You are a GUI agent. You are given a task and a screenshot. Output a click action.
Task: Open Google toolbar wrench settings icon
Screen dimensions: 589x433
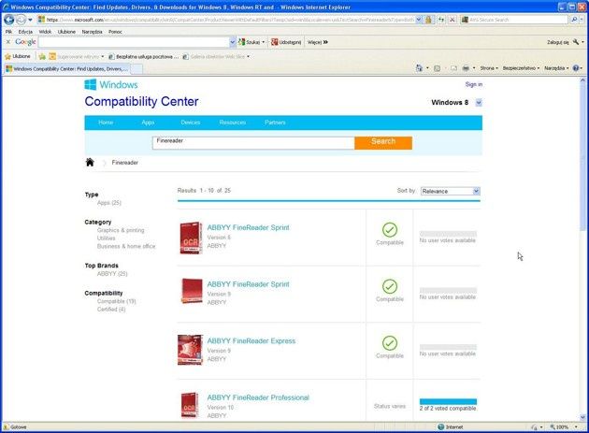point(576,42)
